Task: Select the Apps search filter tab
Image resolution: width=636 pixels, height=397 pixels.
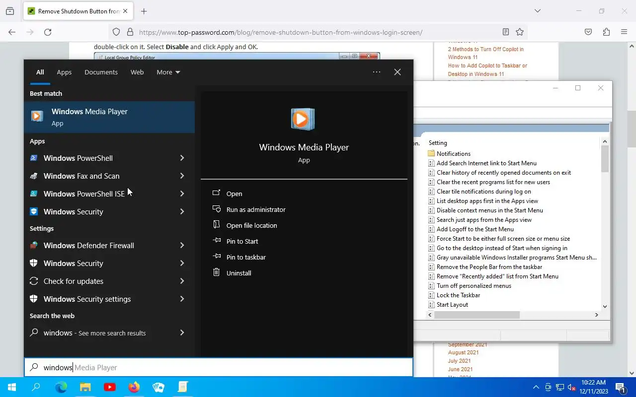Action: pyautogui.click(x=64, y=72)
